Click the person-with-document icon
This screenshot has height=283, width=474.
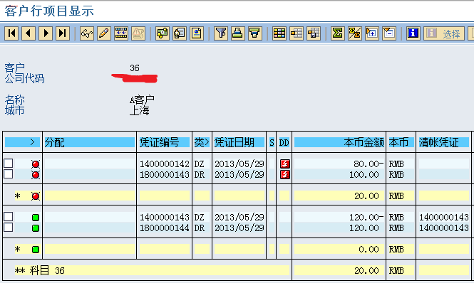[180, 33]
